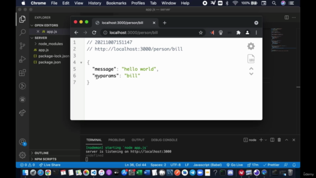Reload the localhost page
This screenshot has width=316, height=178.
(x=94, y=33)
